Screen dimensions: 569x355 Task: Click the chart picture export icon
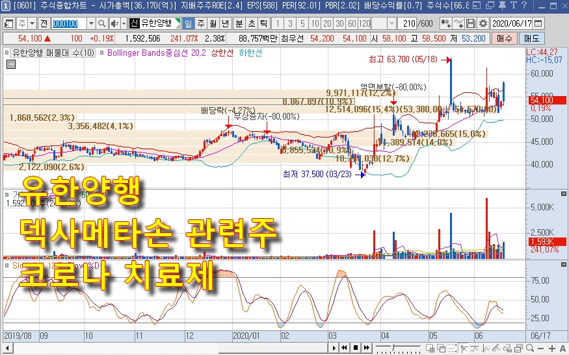tap(518, 349)
